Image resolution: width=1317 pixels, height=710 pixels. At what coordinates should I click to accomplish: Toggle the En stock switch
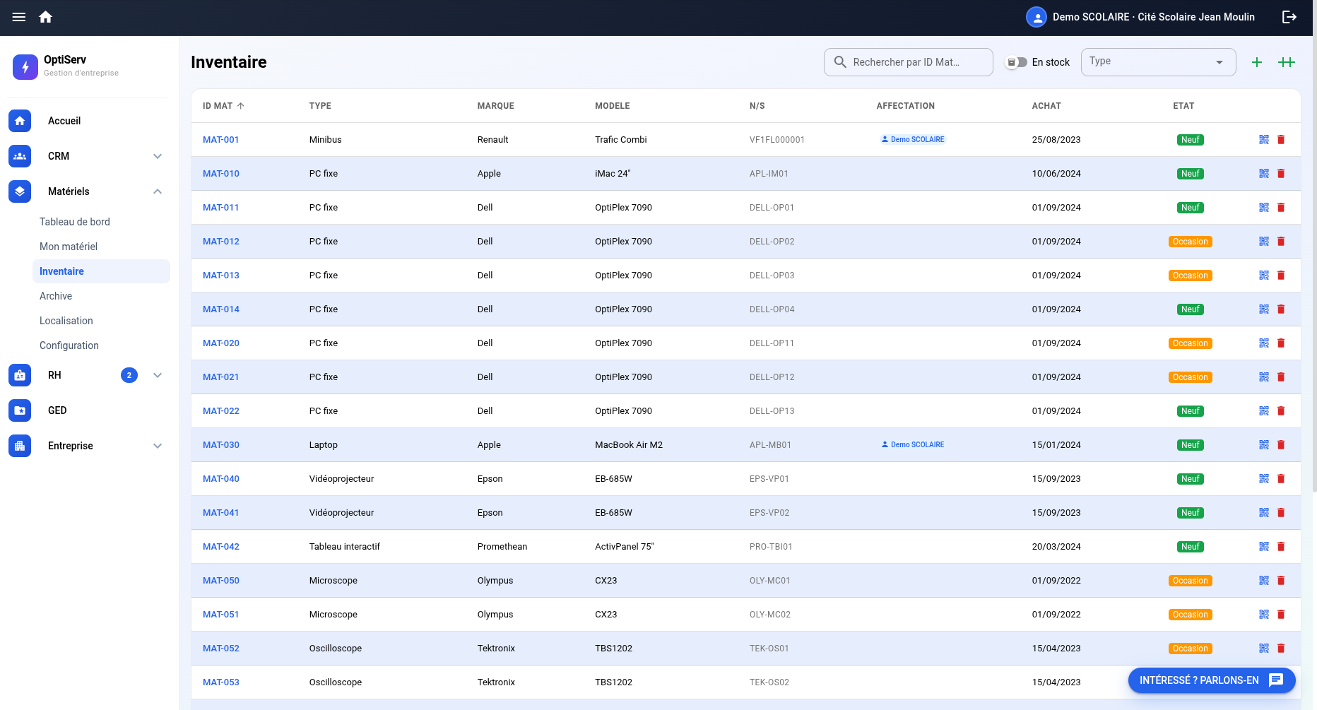(x=1017, y=62)
